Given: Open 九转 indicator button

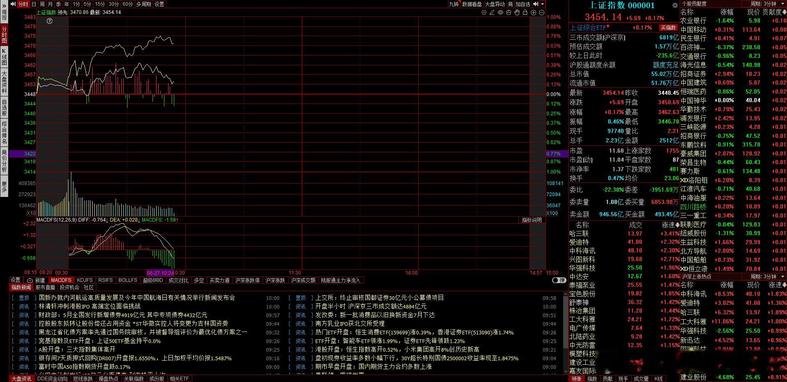Looking at the screenshot, I should (454, 4).
